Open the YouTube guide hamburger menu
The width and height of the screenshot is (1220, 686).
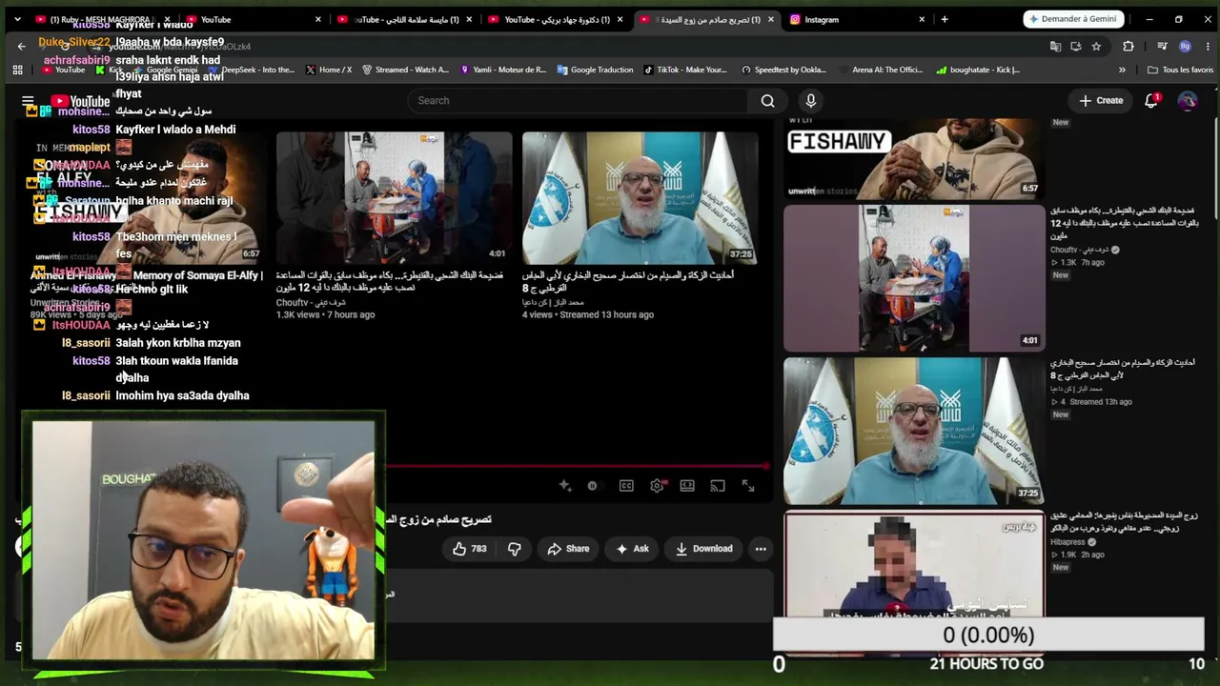(x=28, y=101)
